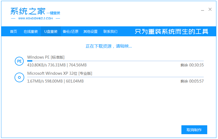Click the Windows PE download progress bar

pyautogui.click(x=115, y=61)
